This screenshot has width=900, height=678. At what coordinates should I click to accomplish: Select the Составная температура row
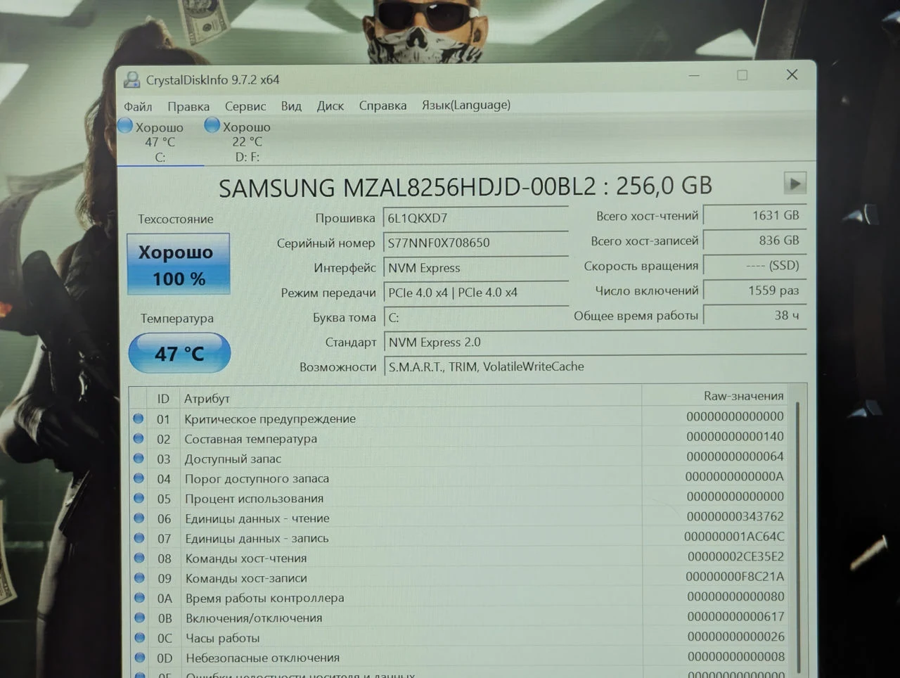pos(458,438)
